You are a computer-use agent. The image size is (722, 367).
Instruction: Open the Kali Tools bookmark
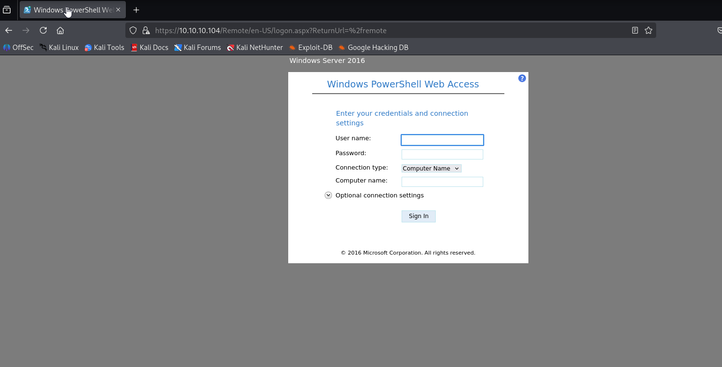[104, 48]
